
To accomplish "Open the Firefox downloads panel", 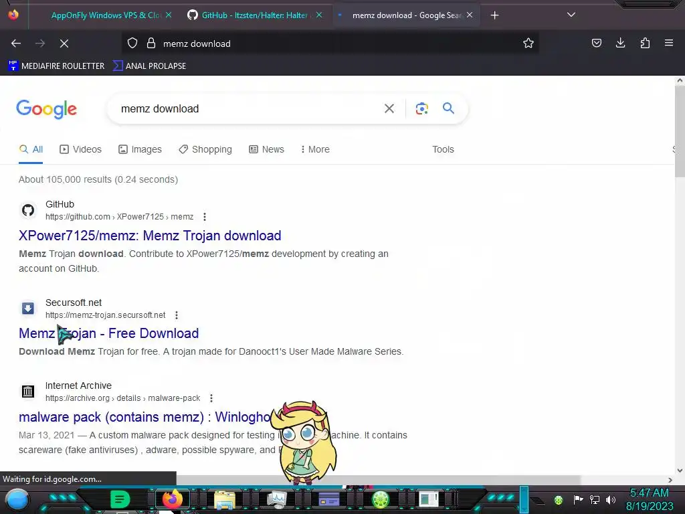I will 620,43.
